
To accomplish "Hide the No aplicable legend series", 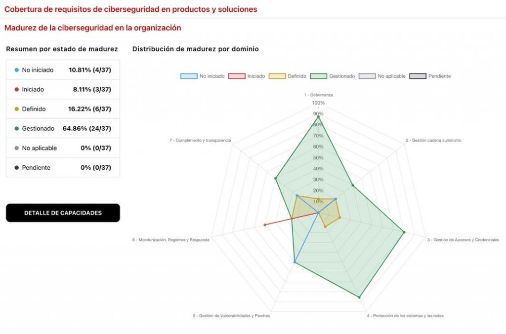I will tap(382, 76).
